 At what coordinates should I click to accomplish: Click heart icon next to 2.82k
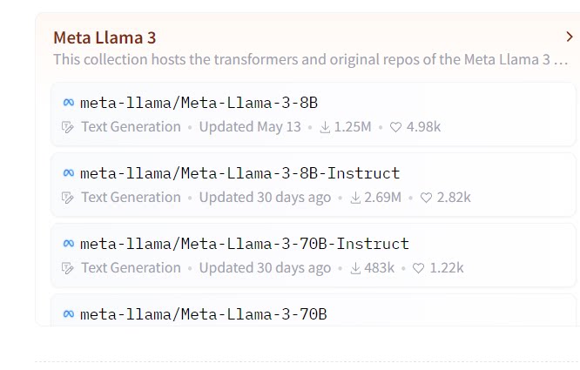pyautogui.click(x=426, y=198)
